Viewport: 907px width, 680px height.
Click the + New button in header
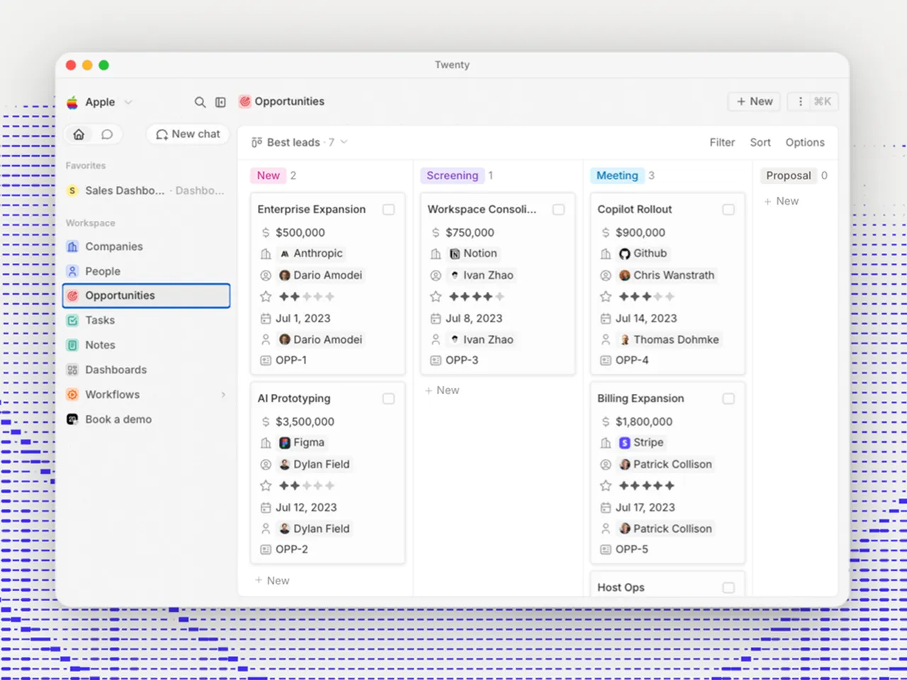pyautogui.click(x=754, y=101)
